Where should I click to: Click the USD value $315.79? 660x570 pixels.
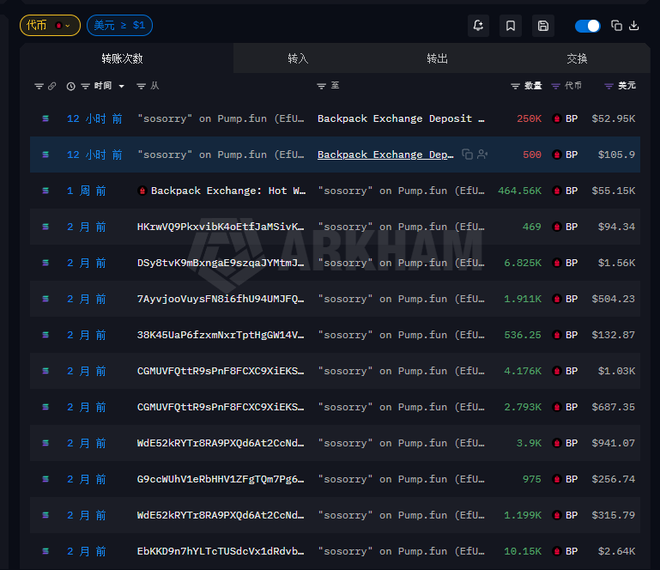coord(614,515)
